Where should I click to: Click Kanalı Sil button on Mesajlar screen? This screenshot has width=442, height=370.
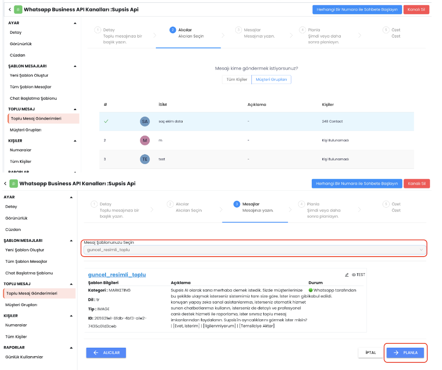417,184
